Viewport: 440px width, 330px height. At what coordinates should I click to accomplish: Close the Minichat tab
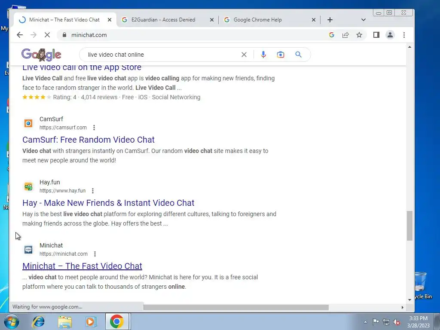pyautogui.click(x=110, y=20)
